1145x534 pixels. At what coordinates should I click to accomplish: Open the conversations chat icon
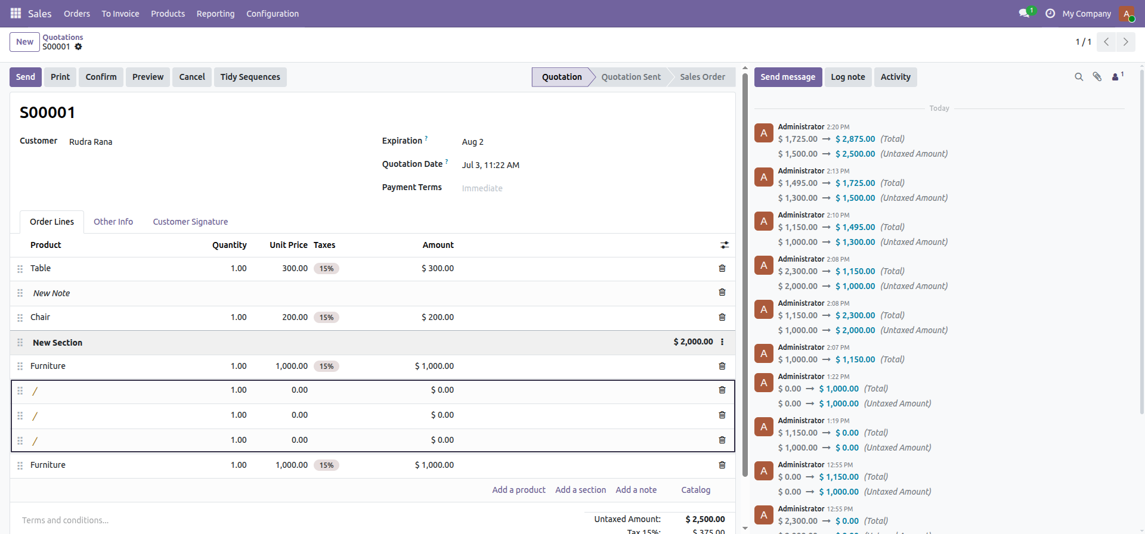(1024, 13)
